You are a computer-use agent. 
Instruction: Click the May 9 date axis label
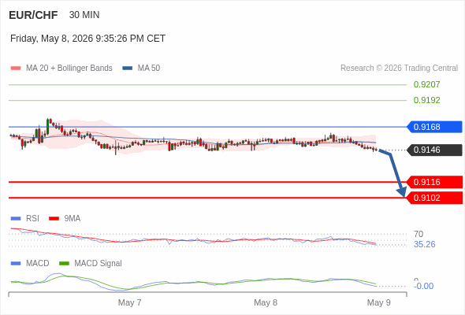[379, 303]
